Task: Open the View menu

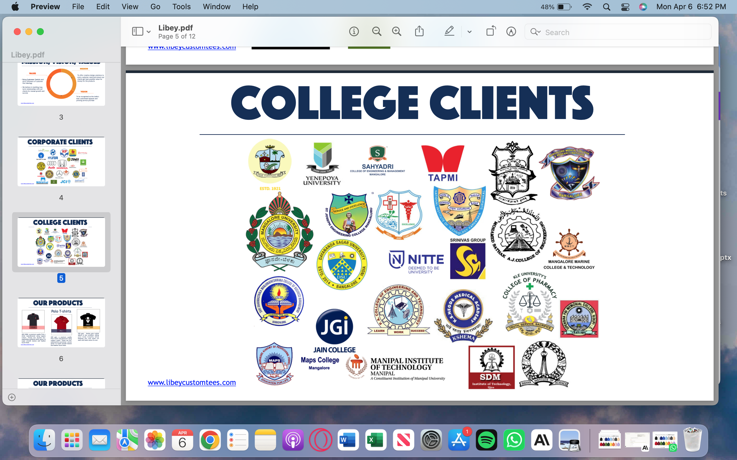Action: [x=130, y=7]
